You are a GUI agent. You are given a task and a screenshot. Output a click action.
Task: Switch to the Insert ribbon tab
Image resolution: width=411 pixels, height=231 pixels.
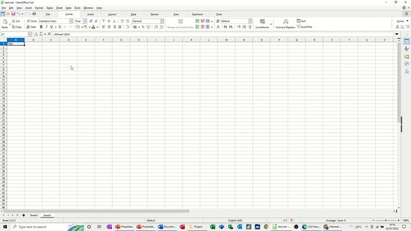pos(91,14)
